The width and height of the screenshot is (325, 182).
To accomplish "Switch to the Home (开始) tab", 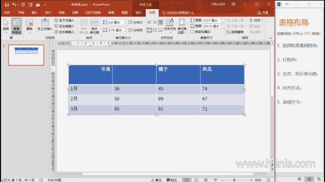I will point(21,12).
